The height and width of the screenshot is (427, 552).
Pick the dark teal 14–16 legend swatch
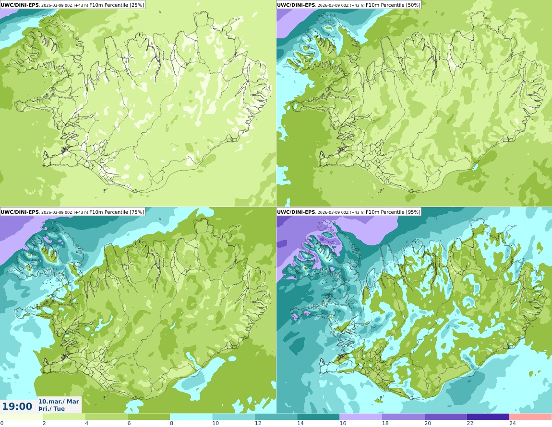[x=318, y=417]
